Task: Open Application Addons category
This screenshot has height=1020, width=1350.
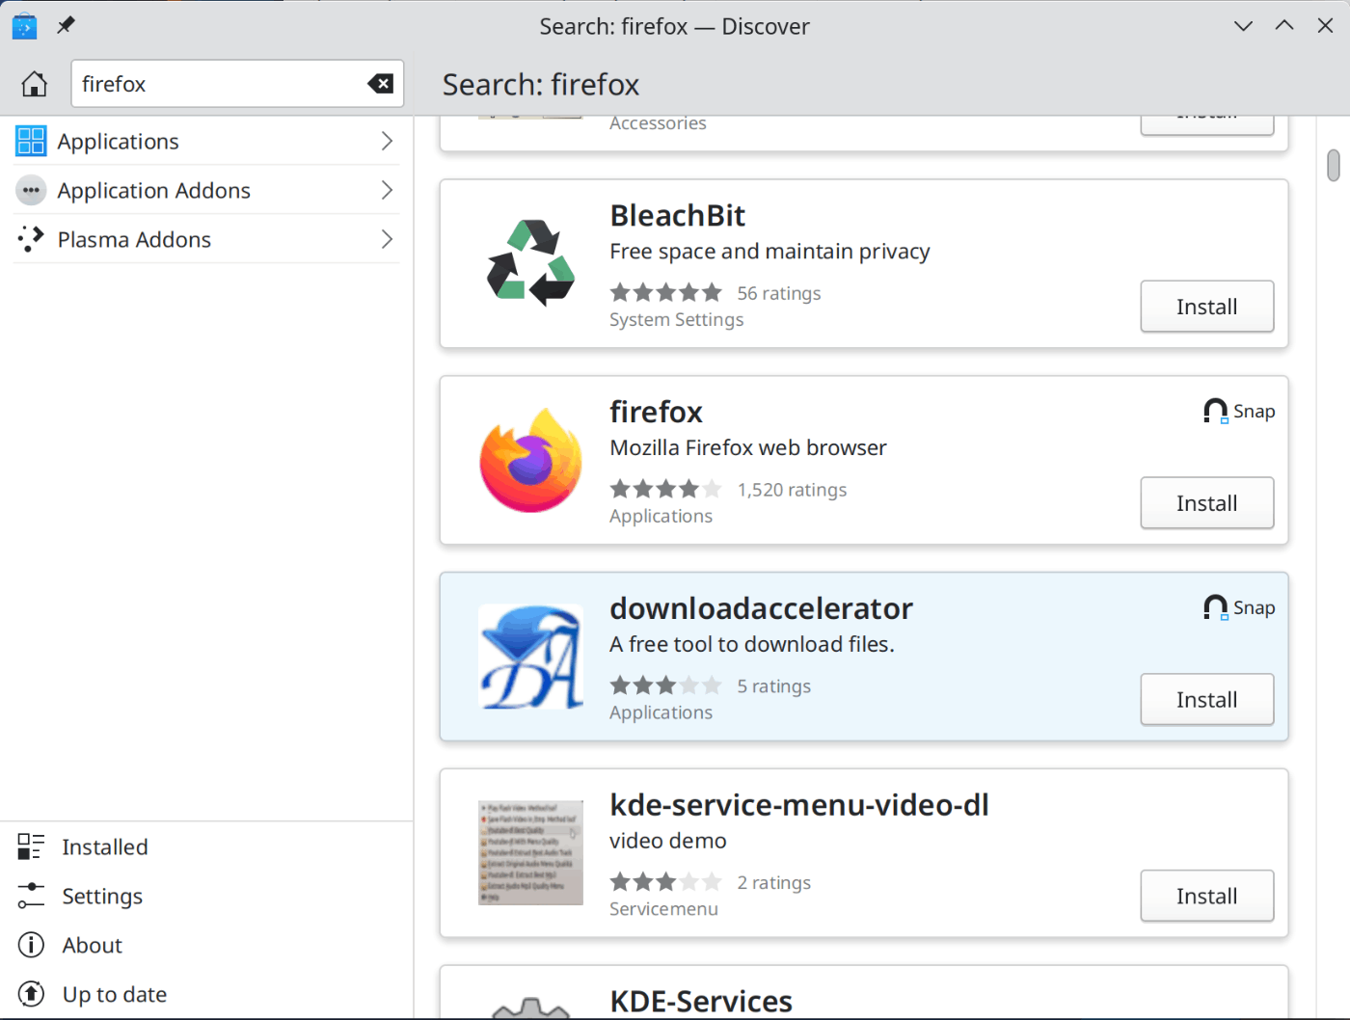Action: 206,190
